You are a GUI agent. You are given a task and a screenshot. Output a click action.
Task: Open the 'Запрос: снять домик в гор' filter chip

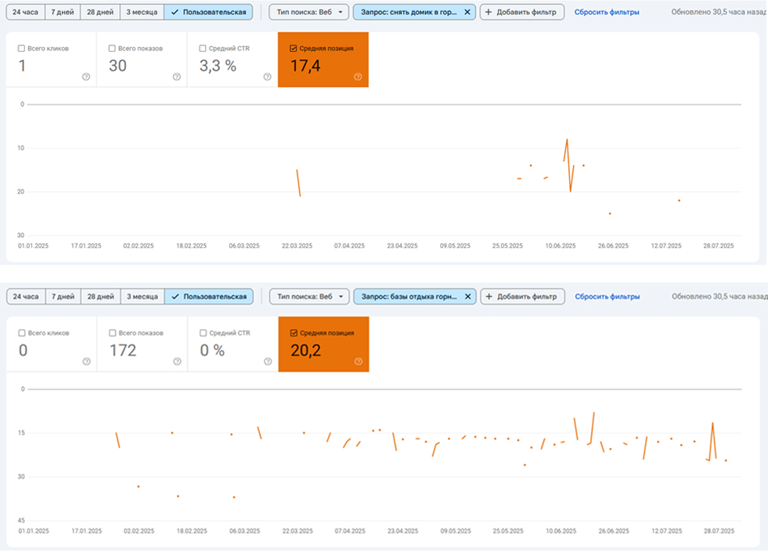(x=409, y=13)
